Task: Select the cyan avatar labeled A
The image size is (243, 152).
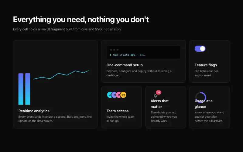Action: [x=110, y=95]
